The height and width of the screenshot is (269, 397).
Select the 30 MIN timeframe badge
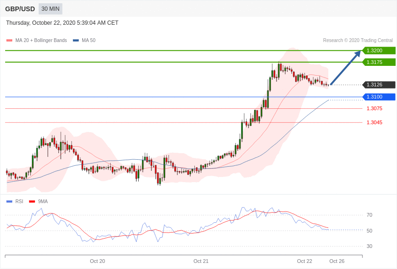click(50, 9)
